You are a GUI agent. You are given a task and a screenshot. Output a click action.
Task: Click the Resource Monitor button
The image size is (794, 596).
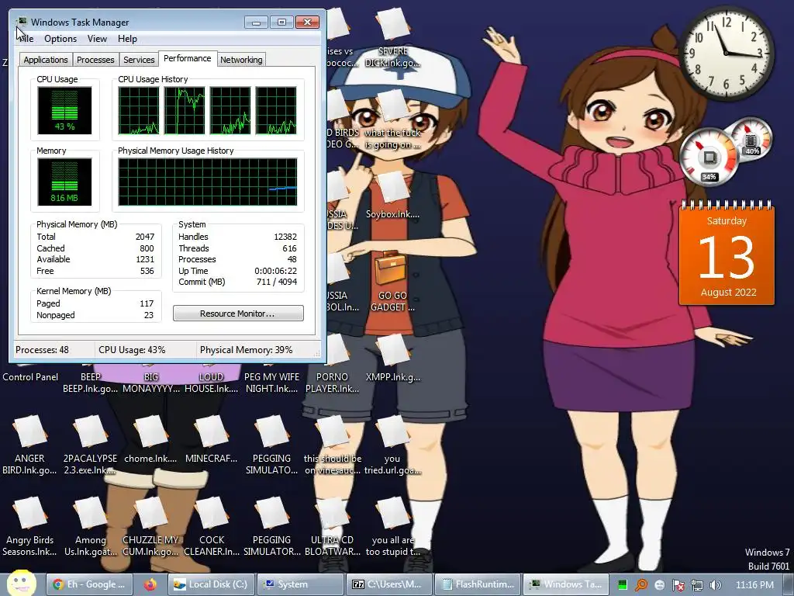(x=238, y=314)
